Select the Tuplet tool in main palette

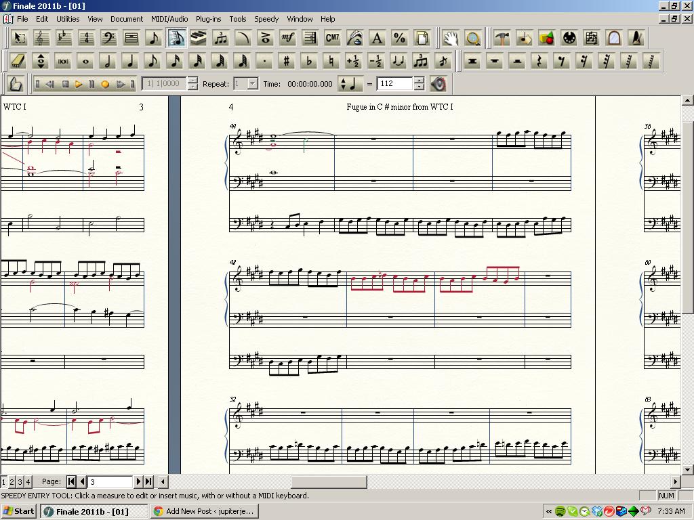(220, 38)
